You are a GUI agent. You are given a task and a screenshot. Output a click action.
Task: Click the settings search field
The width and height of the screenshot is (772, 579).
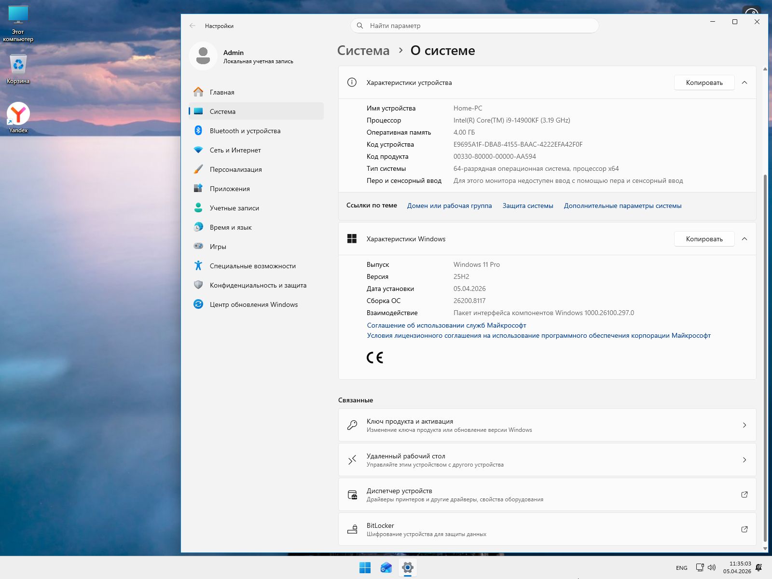click(x=475, y=26)
